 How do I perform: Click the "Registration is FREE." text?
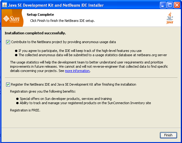25,111
